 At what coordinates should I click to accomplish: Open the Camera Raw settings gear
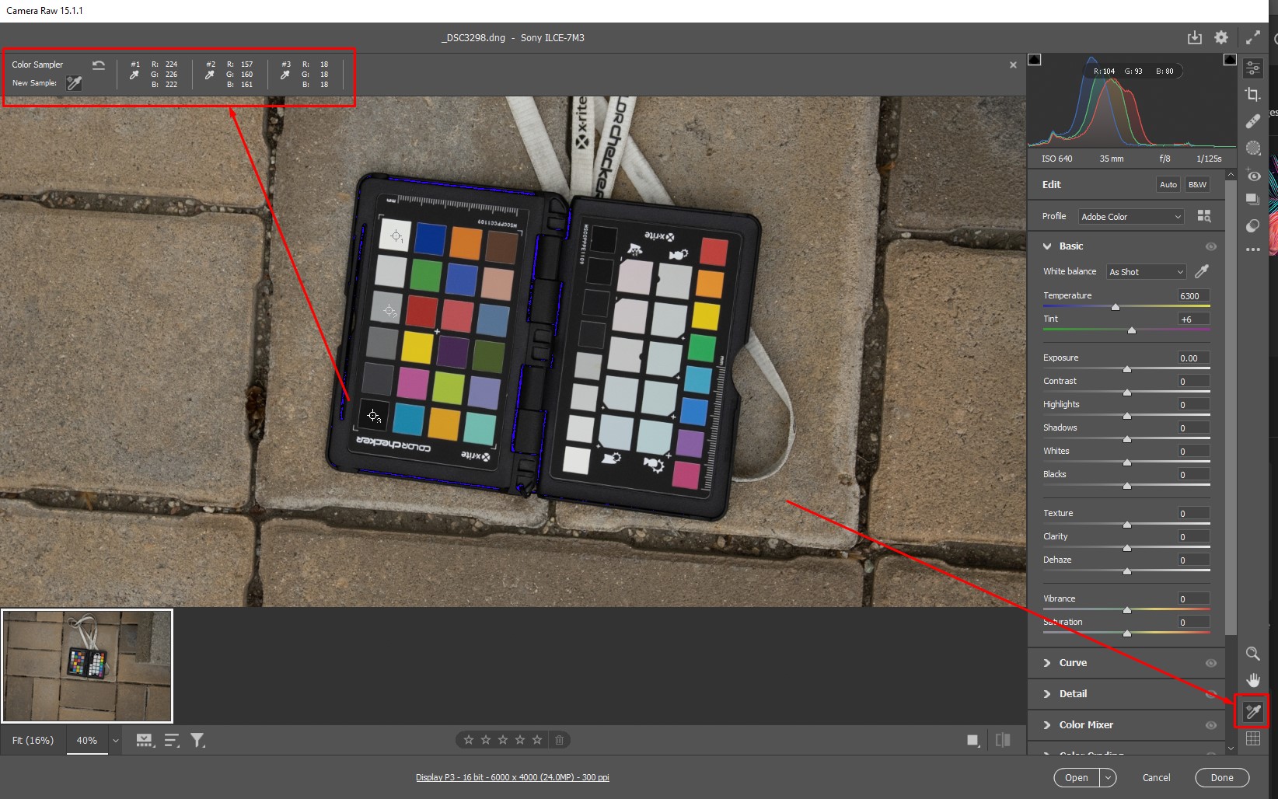coord(1220,37)
